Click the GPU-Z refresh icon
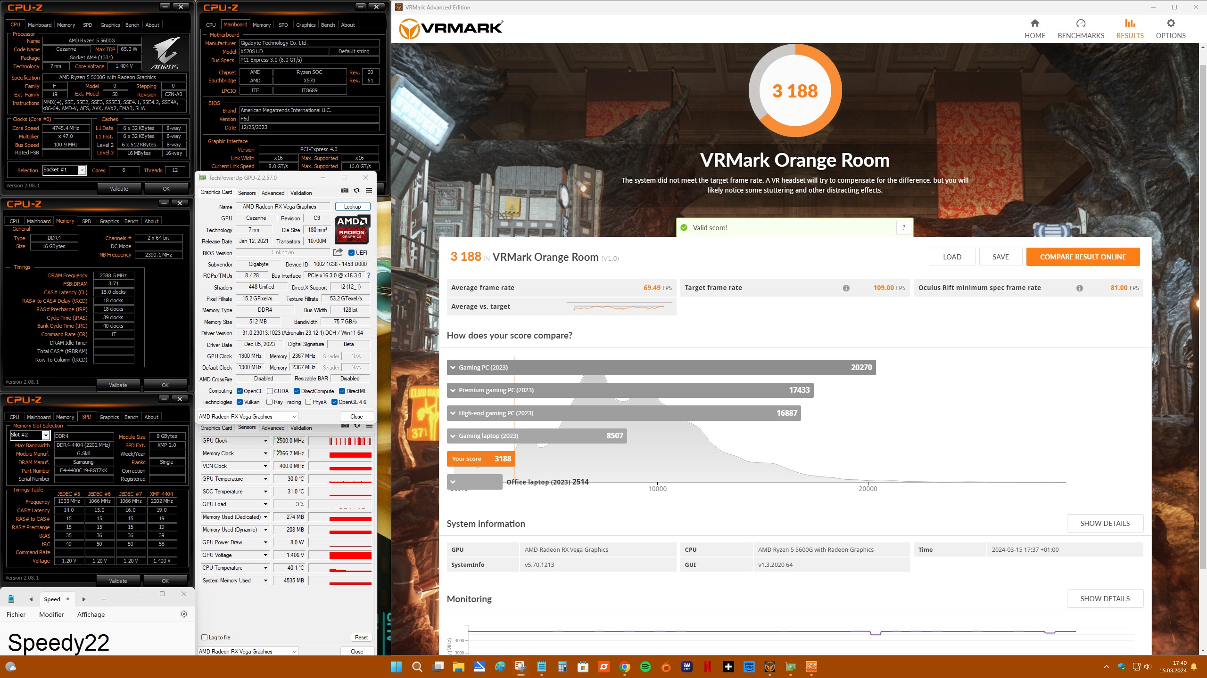Viewport: 1207px width, 678px height. 357,190
